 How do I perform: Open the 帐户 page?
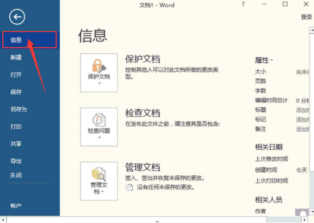coord(16,205)
